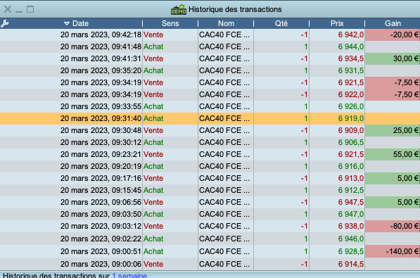420x278 pixels.
Task: Click price 6 914,5 cell
Action: 337,264
